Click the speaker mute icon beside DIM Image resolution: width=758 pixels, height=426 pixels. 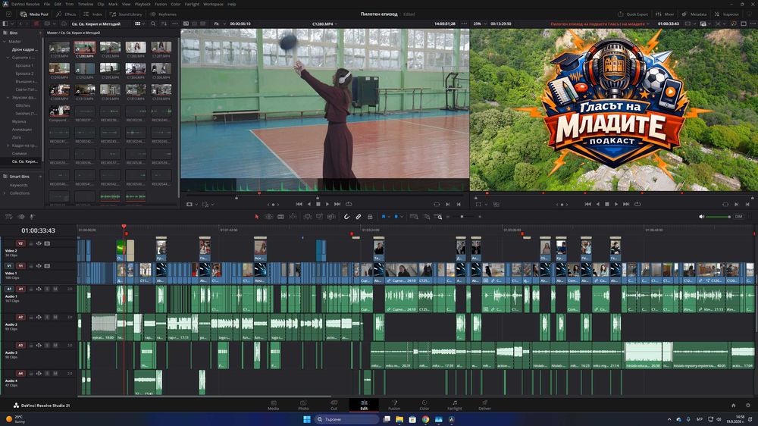pyautogui.click(x=701, y=217)
